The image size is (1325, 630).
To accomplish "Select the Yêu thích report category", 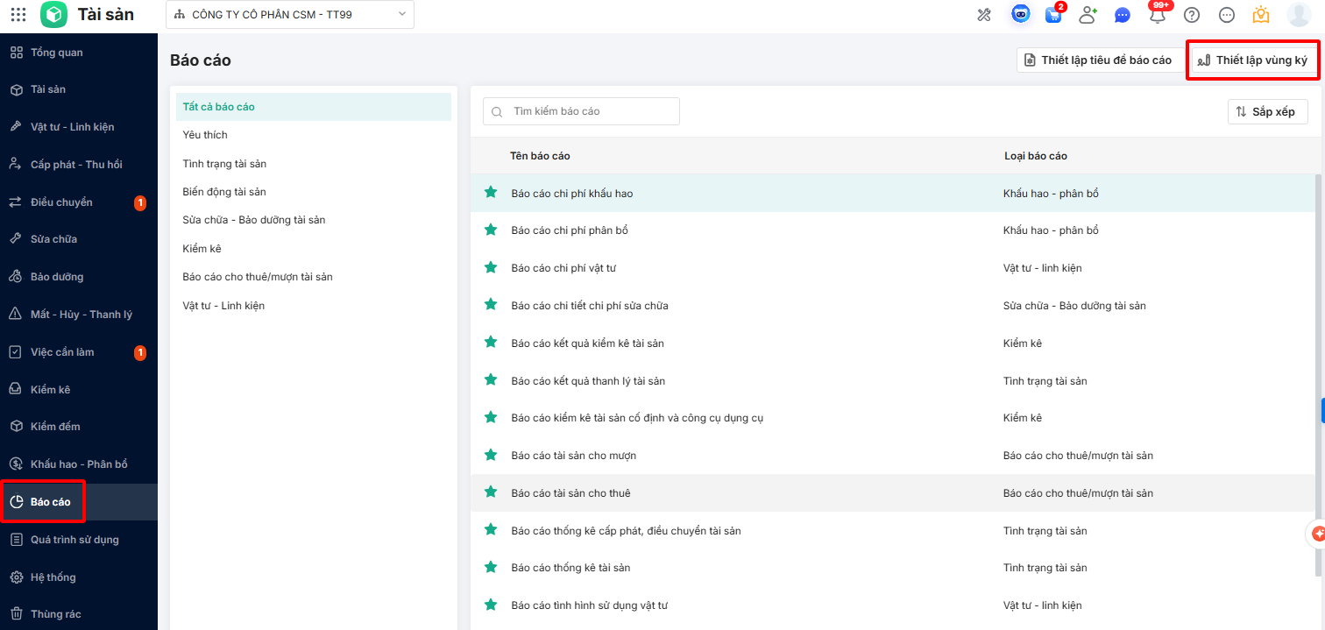I will (205, 135).
